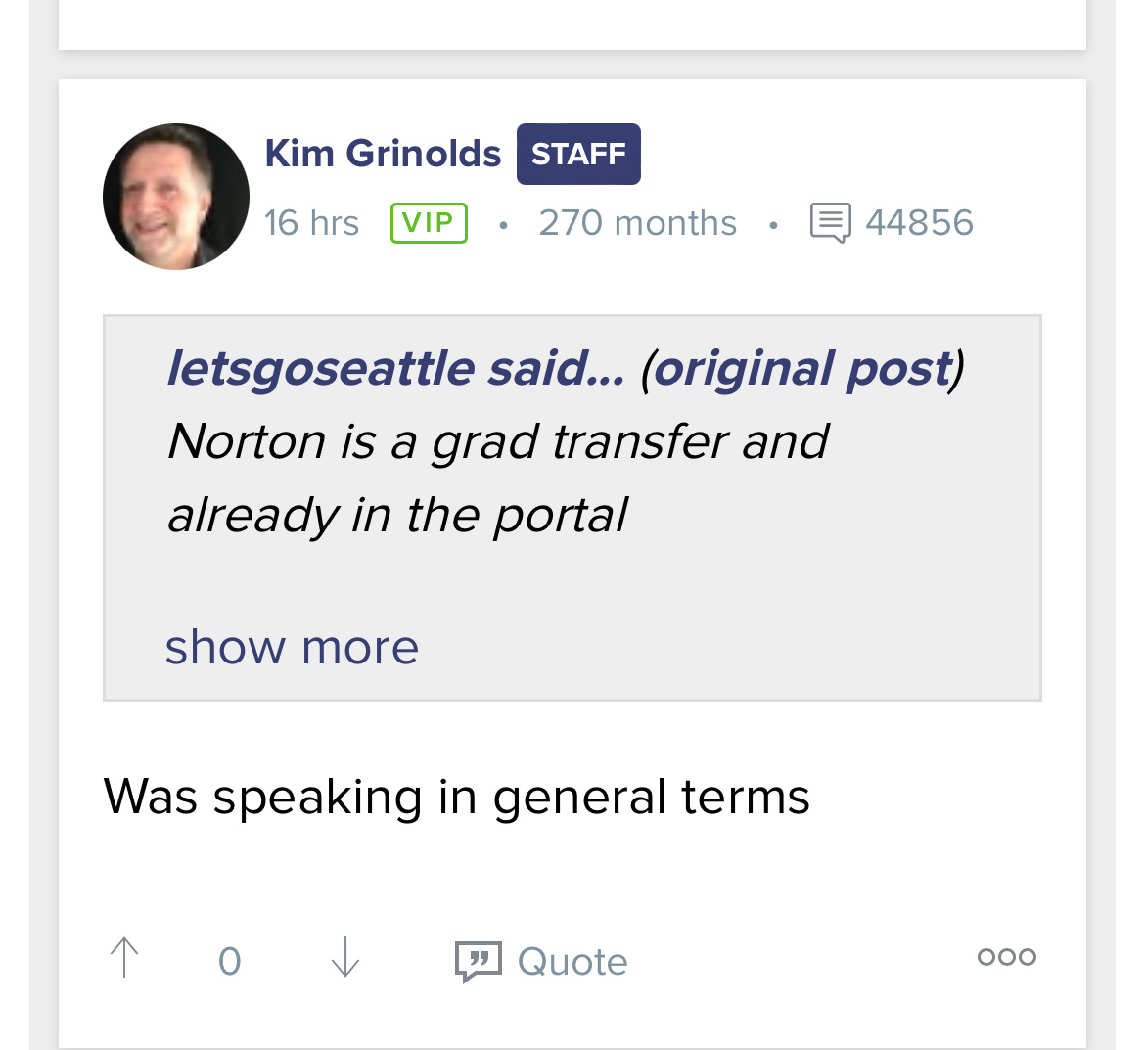Click the 16 hrs timestamp

pyautogui.click(x=311, y=223)
